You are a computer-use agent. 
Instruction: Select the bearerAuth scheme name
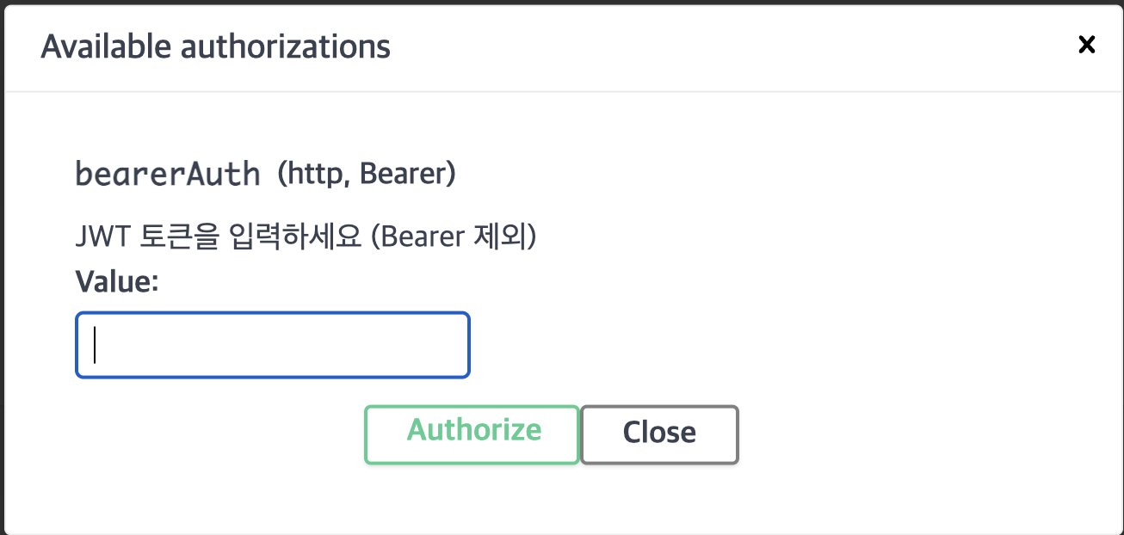(168, 174)
